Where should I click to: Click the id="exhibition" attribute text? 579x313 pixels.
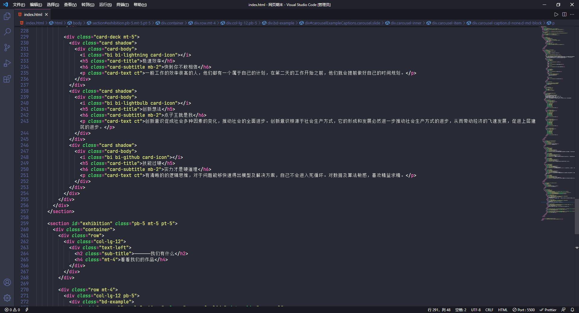[92, 223]
